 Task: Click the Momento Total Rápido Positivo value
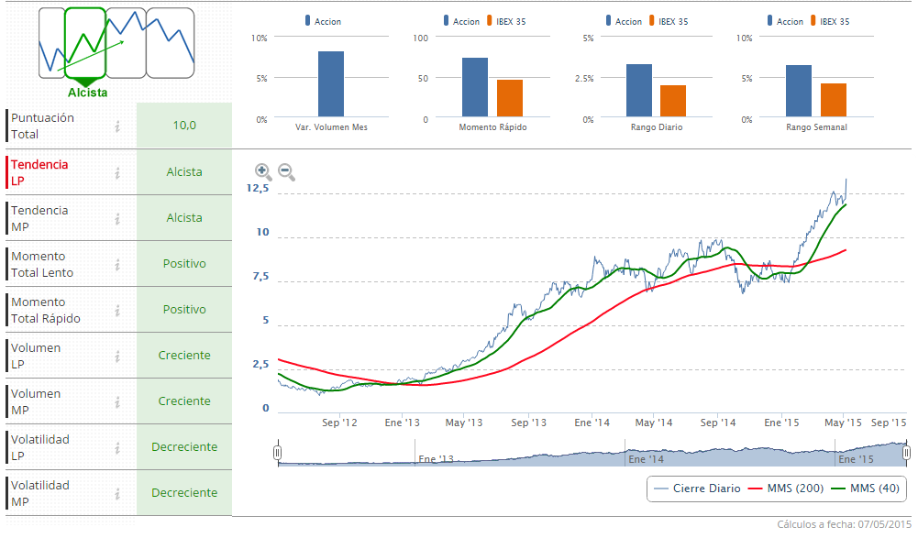pos(184,310)
